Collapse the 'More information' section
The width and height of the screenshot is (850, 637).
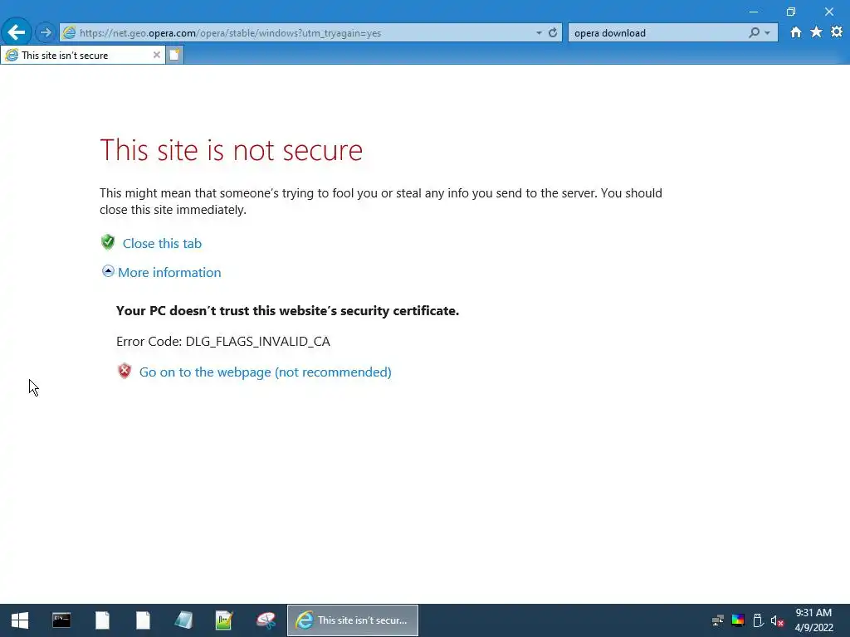pyautogui.click(x=108, y=271)
